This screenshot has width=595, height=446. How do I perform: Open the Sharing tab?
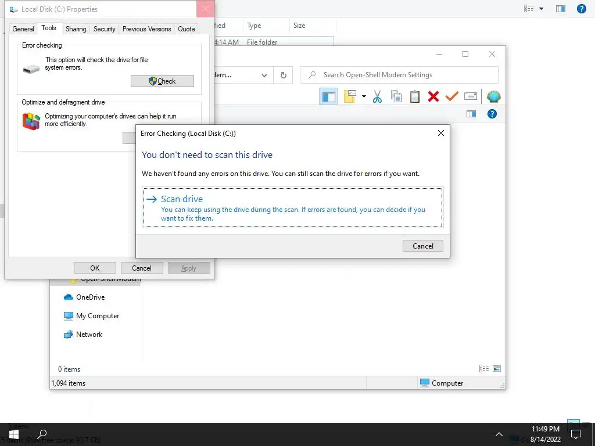[x=76, y=29]
